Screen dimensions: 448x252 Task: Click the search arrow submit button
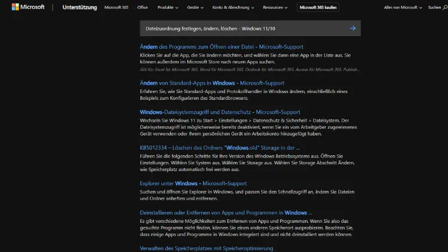coord(352,28)
